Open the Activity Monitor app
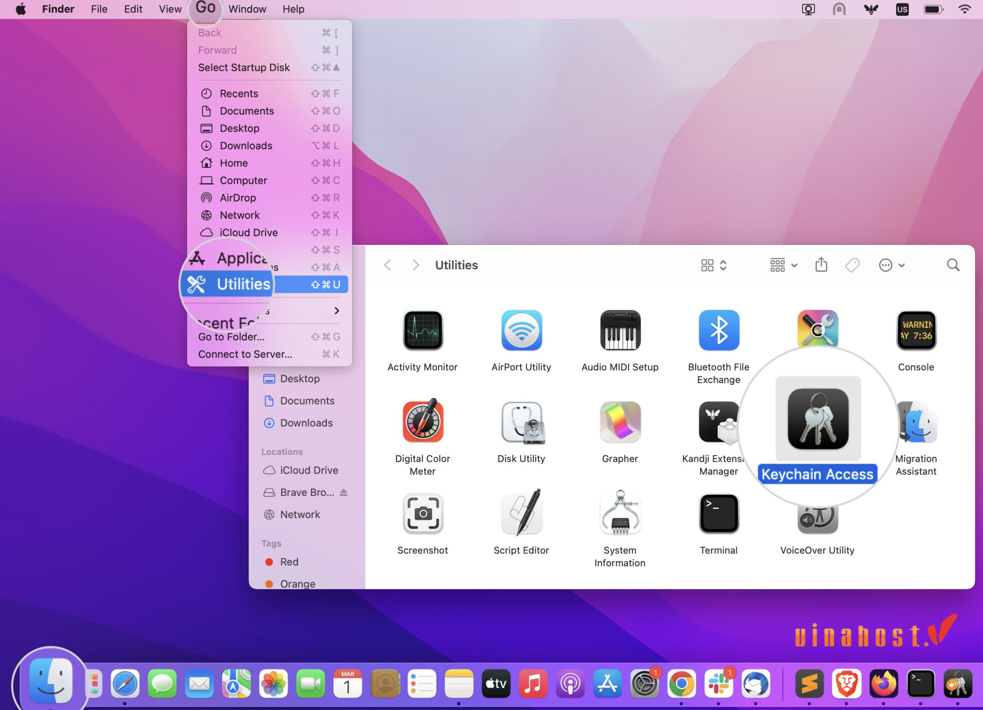 pos(423,330)
